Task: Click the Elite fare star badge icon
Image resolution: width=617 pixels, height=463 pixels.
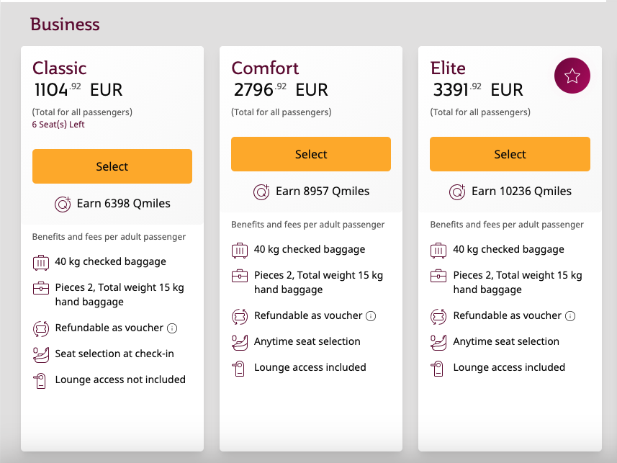Action: (572, 76)
